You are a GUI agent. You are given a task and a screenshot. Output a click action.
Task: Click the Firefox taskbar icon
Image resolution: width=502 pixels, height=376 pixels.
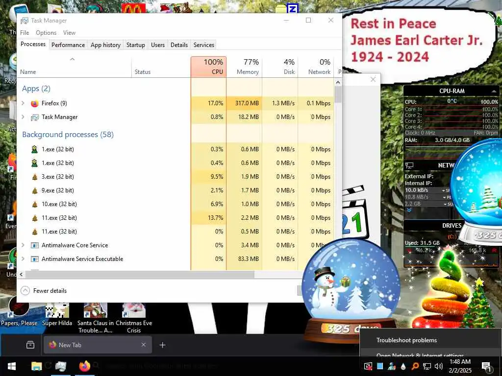tap(84, 366)
